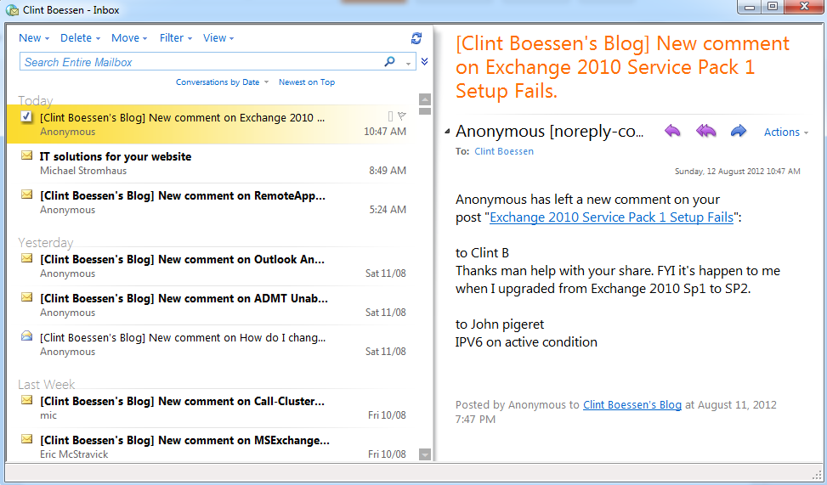
Task: Click sender Michael Stromhaus
Action: (83, 171)
